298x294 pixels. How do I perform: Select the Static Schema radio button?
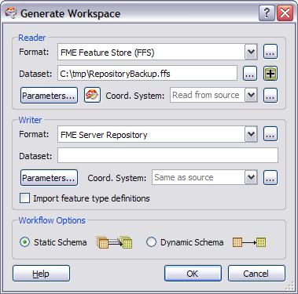[24, 242]
